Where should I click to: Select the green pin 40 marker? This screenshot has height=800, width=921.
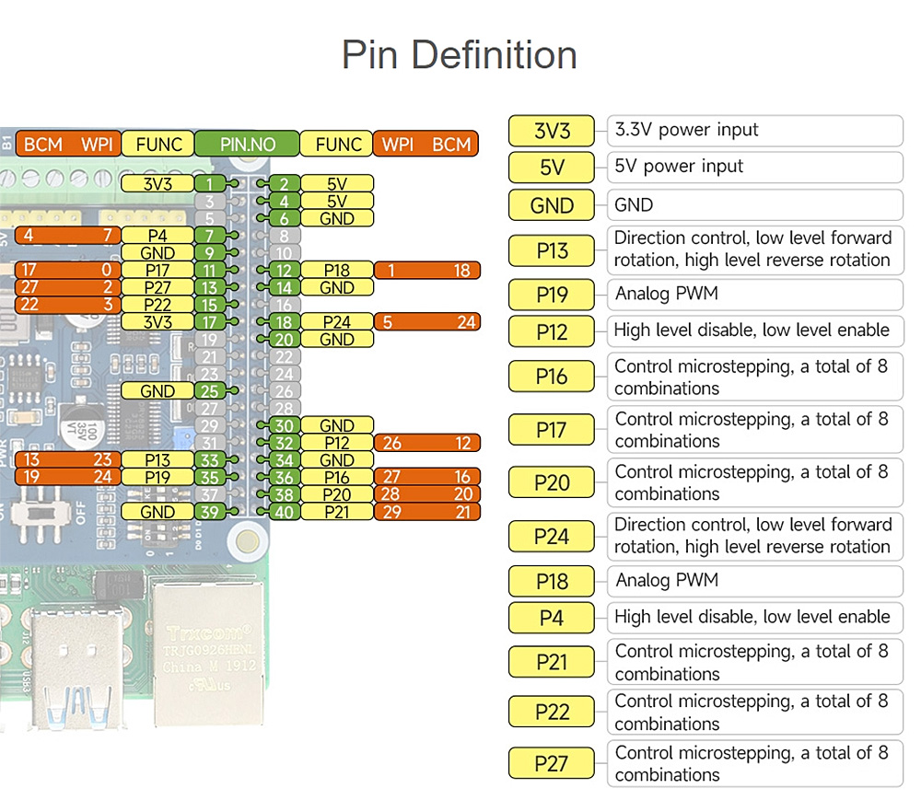click(x=285, y=512)
